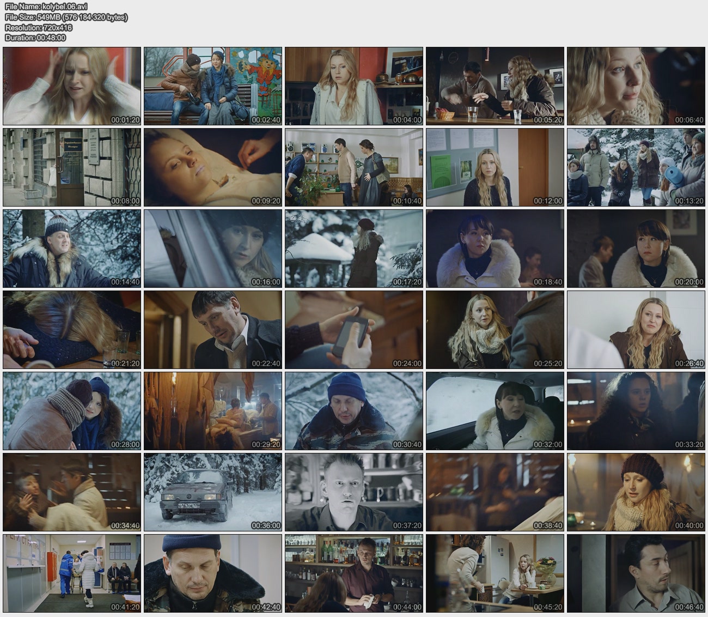The height and width of the screenshot is (617, 708).
Task: Select the thumbnail timestamped 00:20:00
Action: point(636,249)
